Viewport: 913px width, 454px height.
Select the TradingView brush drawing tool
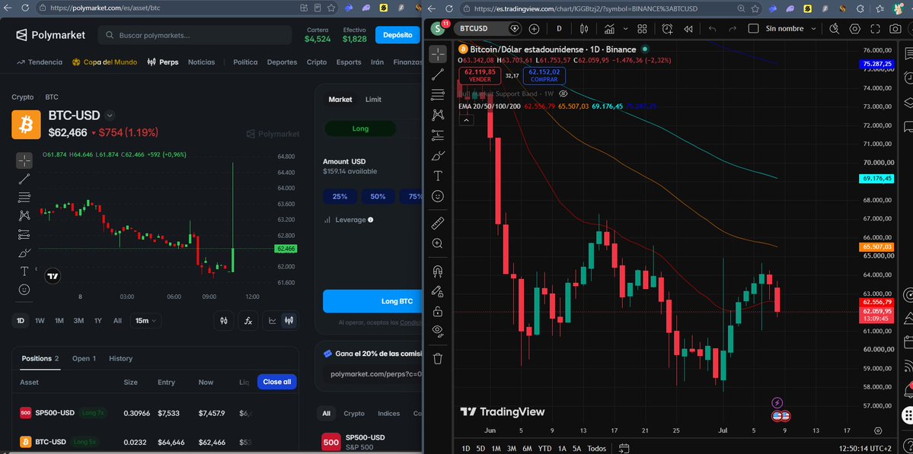pos(438,155)
